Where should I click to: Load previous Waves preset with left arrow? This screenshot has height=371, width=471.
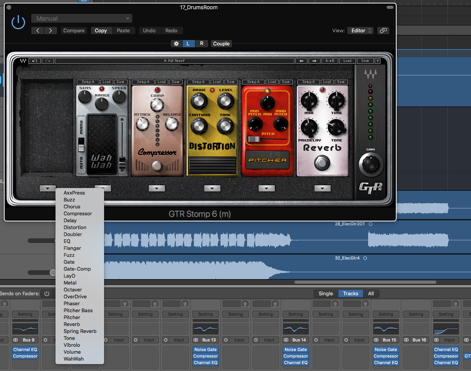[x=301, y=61]
